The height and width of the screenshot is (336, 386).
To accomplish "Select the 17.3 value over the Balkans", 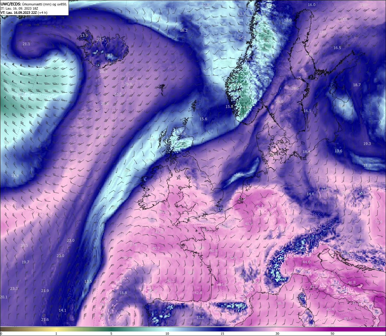I will (x=358, y=243).
